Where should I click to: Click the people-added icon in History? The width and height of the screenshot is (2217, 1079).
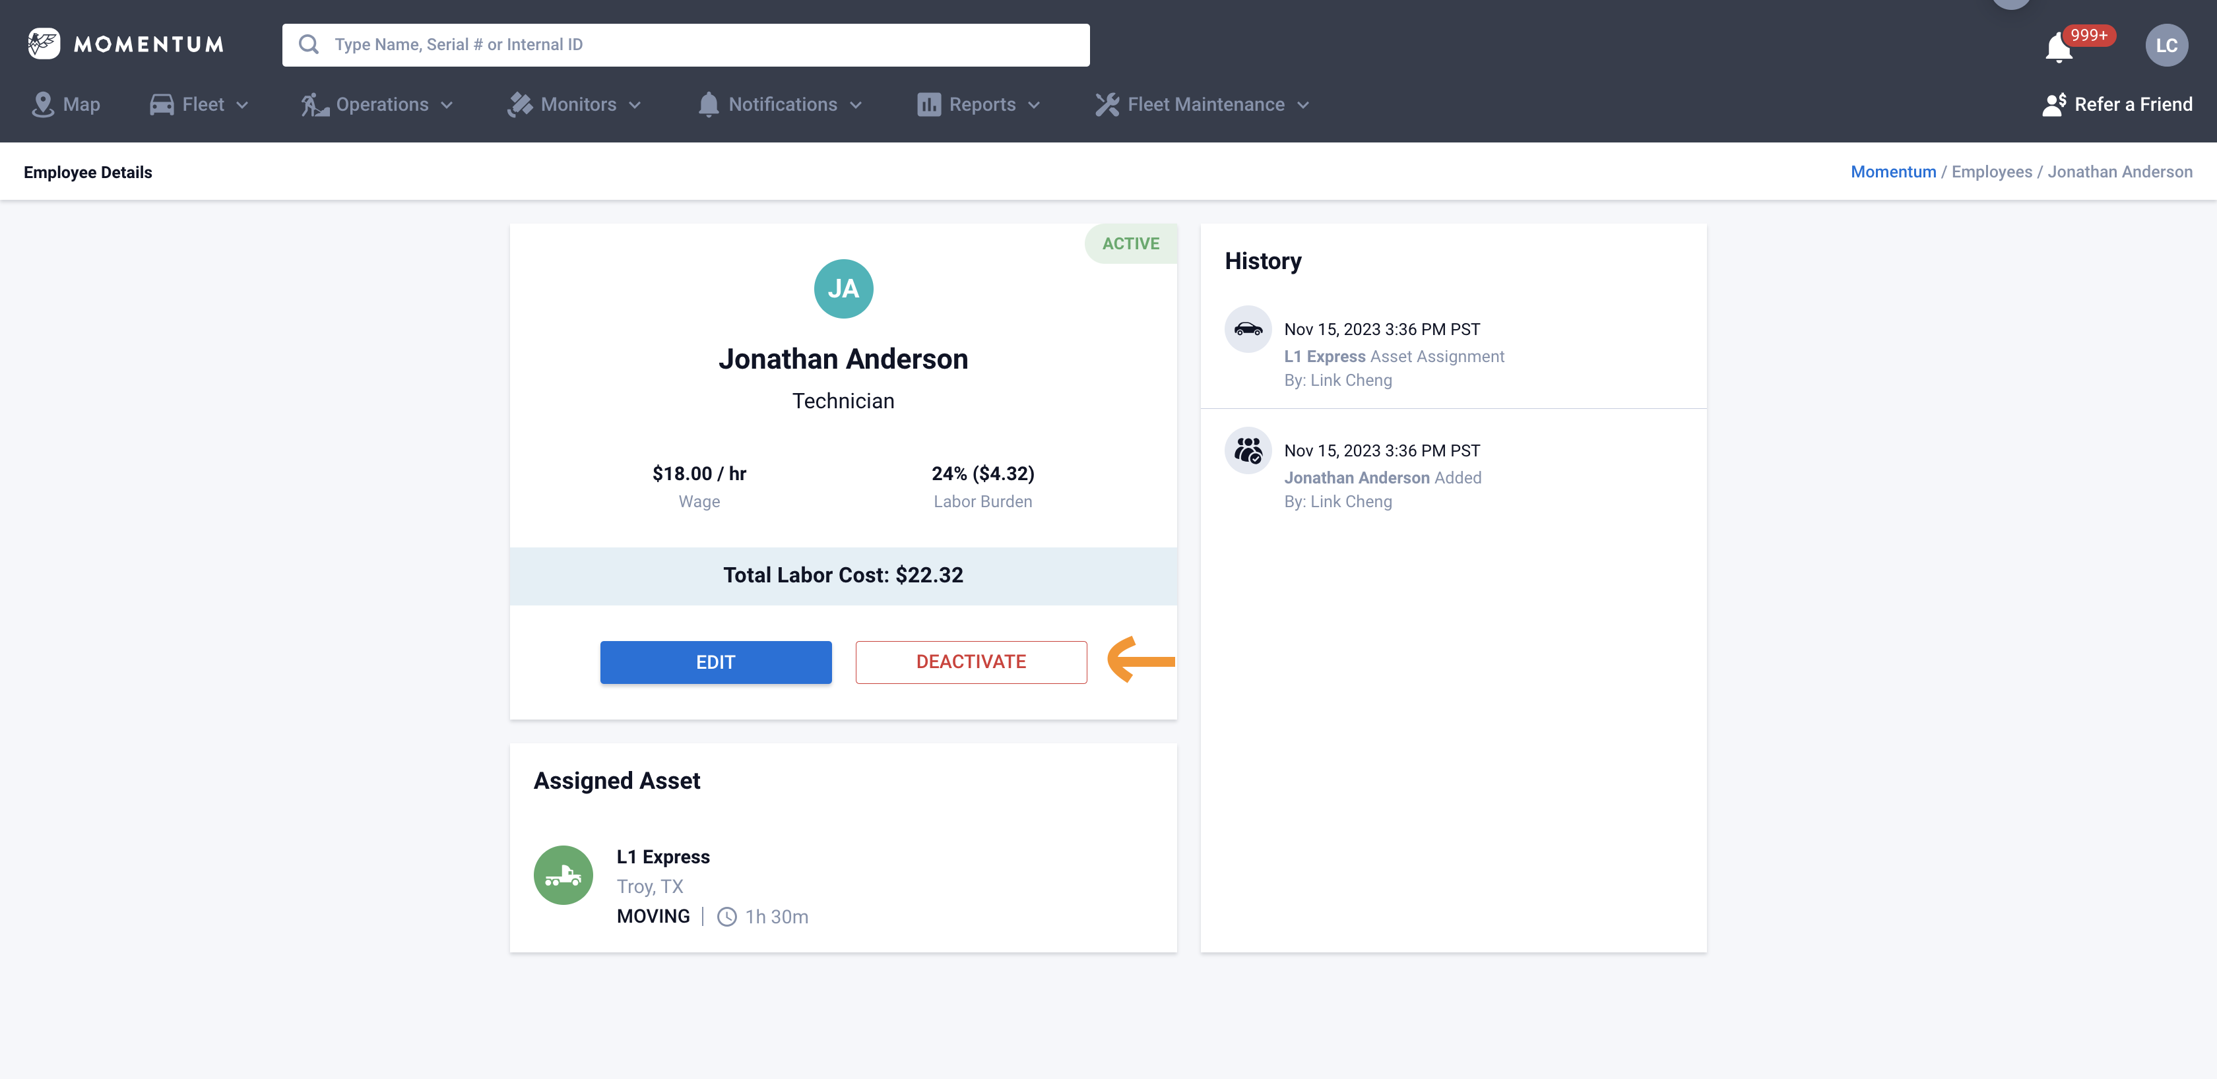1248,450
